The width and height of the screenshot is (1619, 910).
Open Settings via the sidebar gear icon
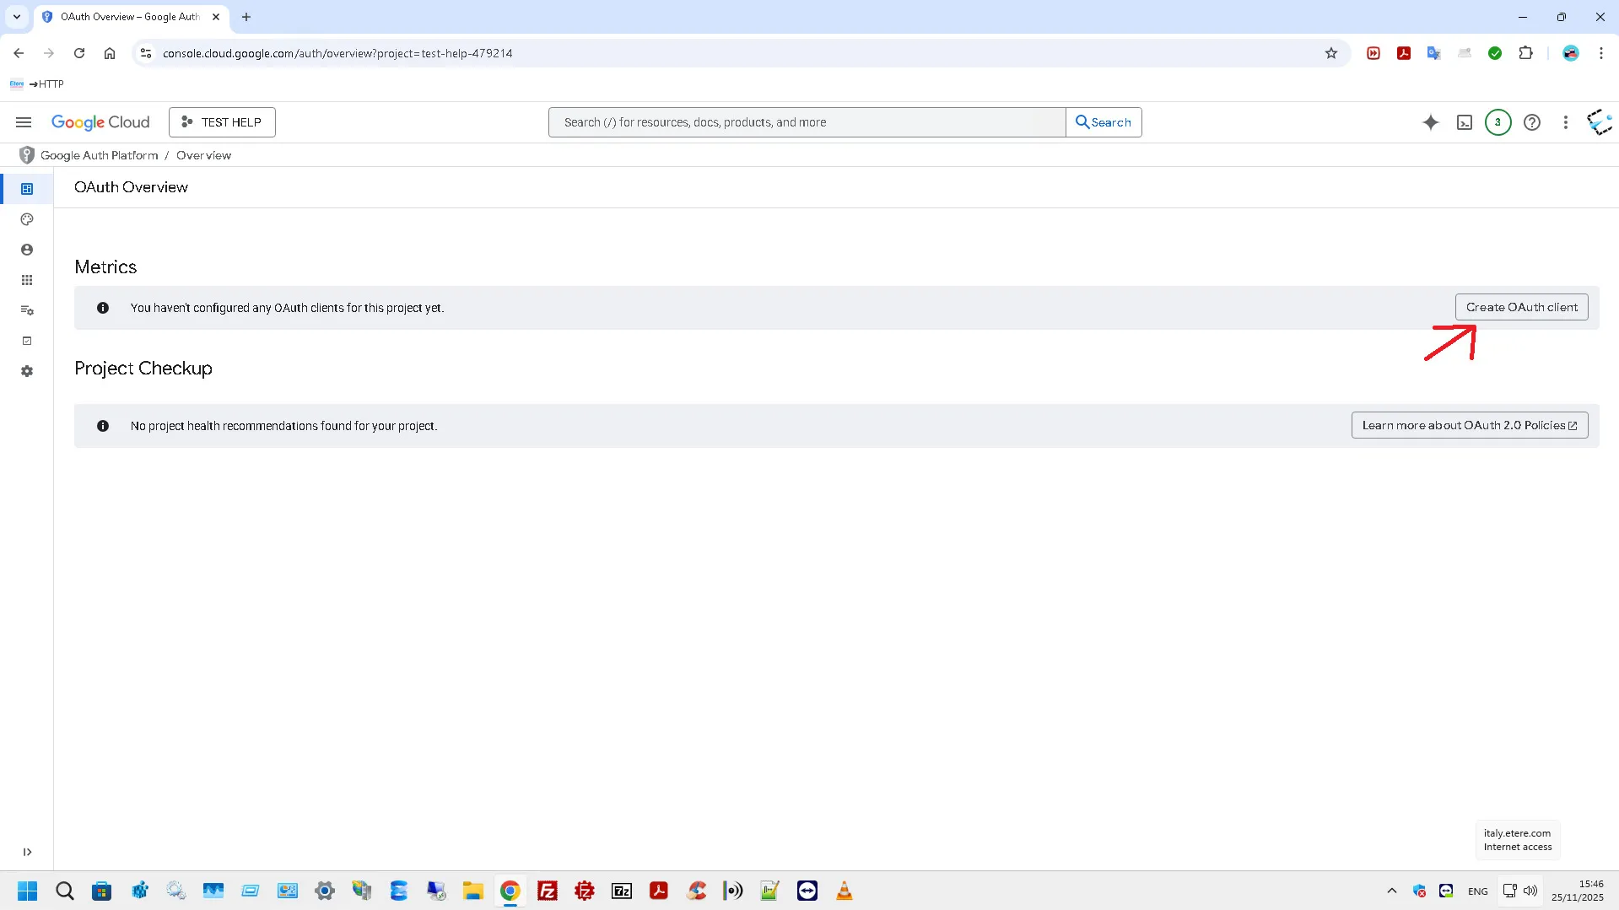[27, 371]
